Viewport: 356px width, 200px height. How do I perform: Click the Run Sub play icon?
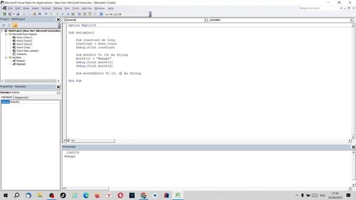point(57,14)
